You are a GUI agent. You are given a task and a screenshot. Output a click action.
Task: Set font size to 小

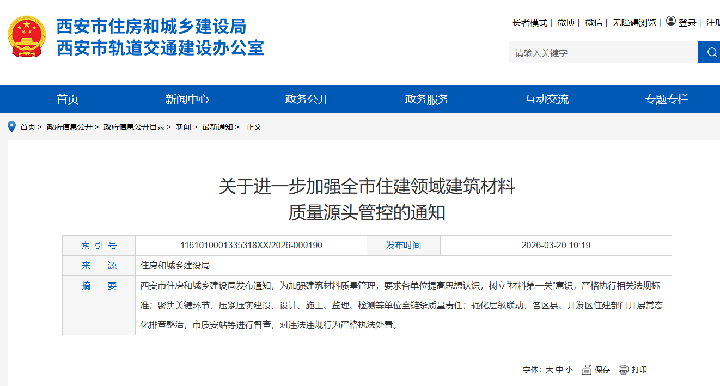click(569, 370)
